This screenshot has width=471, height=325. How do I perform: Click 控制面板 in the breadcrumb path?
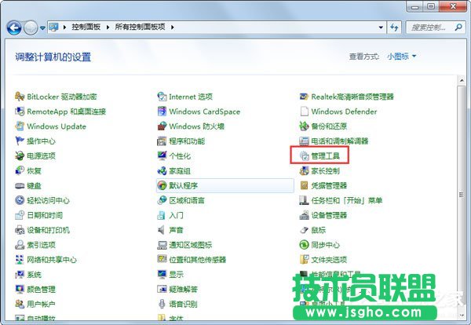click(86, 27)
